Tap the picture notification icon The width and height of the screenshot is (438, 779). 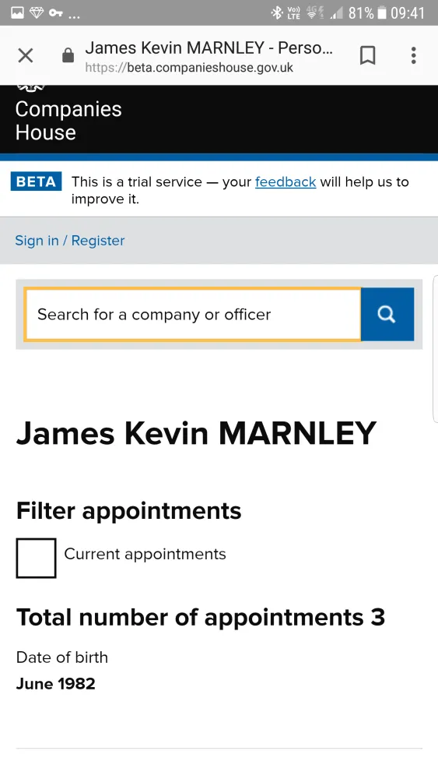tap(17, 12)
